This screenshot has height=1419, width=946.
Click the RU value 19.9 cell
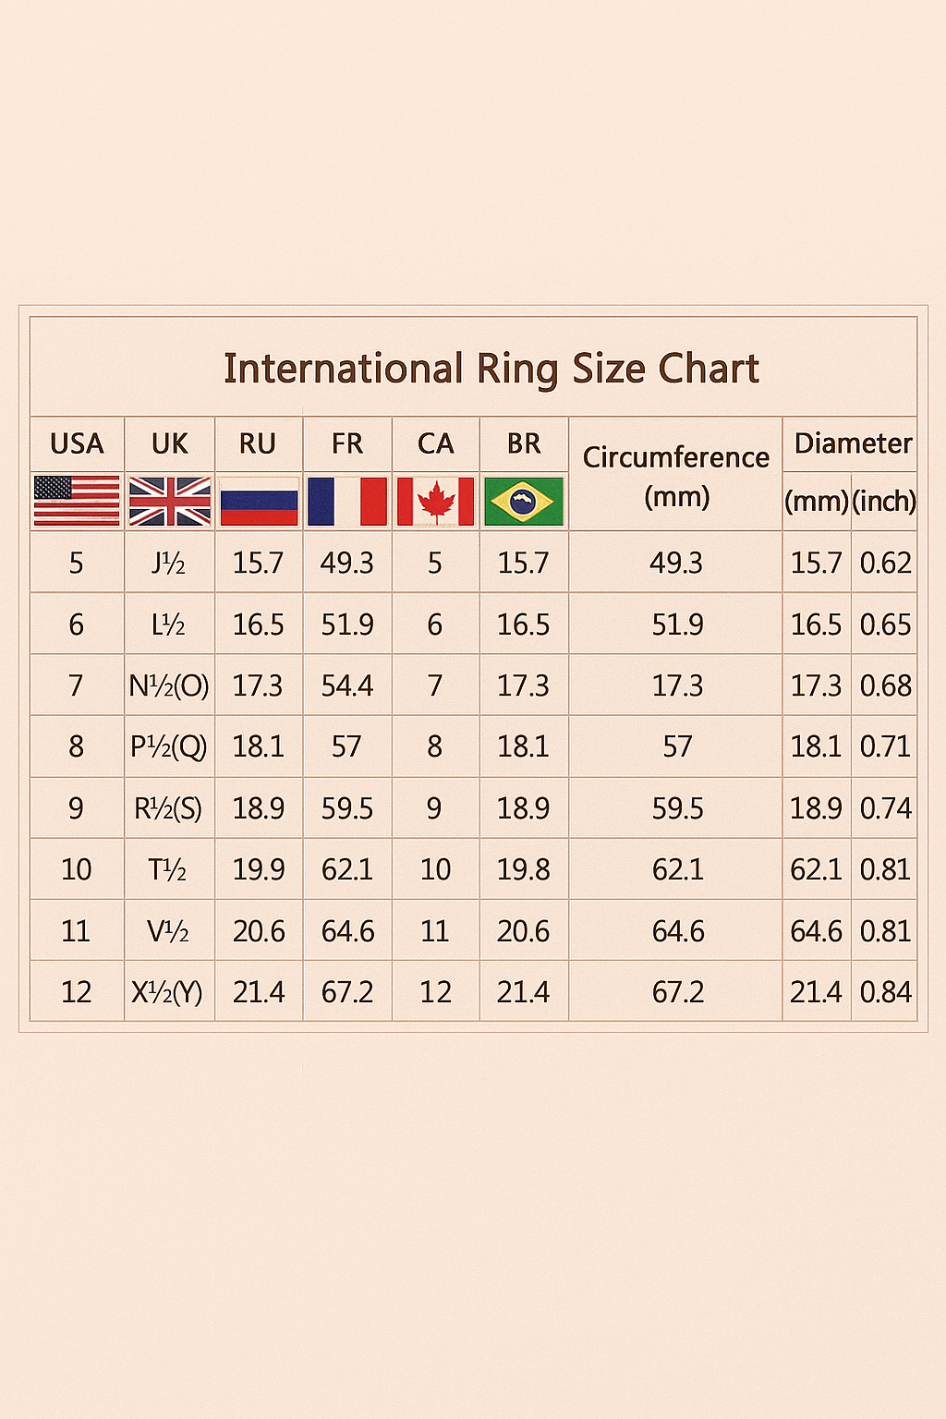click(259, 869)
